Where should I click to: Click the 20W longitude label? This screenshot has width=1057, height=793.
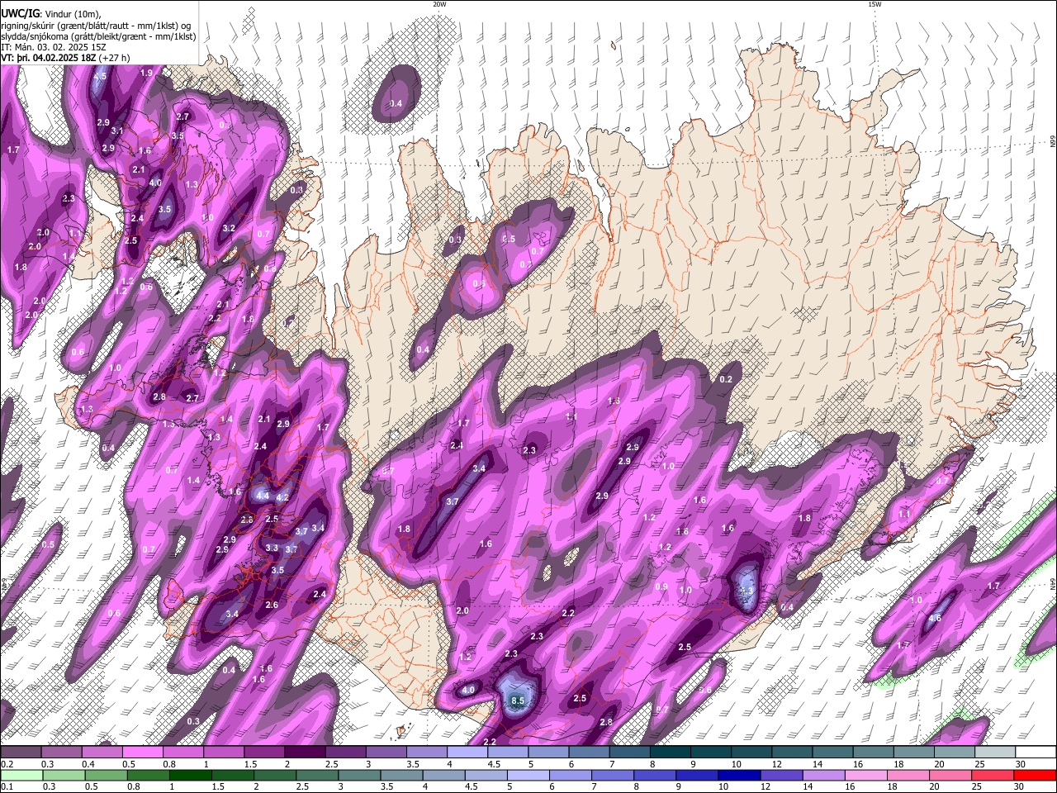coord(440,4)
